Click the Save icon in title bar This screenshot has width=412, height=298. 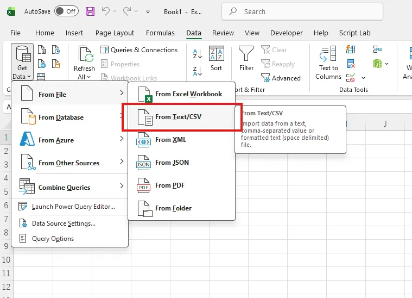click(x=90, y=11)
